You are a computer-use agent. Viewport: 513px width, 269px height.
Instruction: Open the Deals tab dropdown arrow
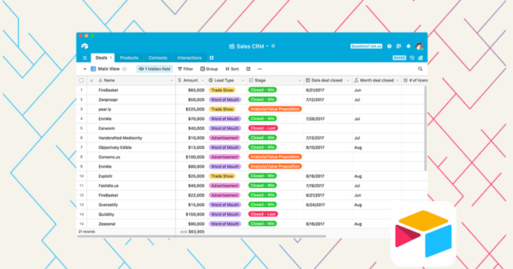tap(111, 57)
